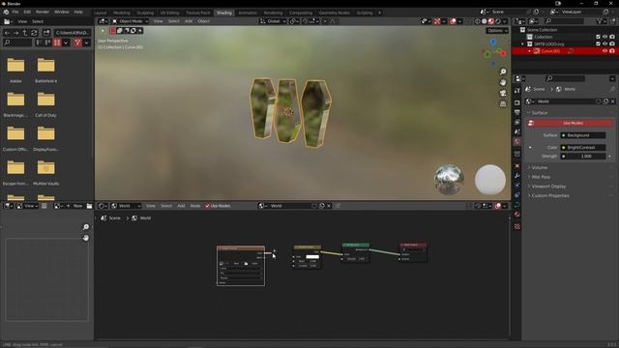Select material preview viewport shading
The width and height of the screenshot is (619, 348).
click(x=491, y=21)
